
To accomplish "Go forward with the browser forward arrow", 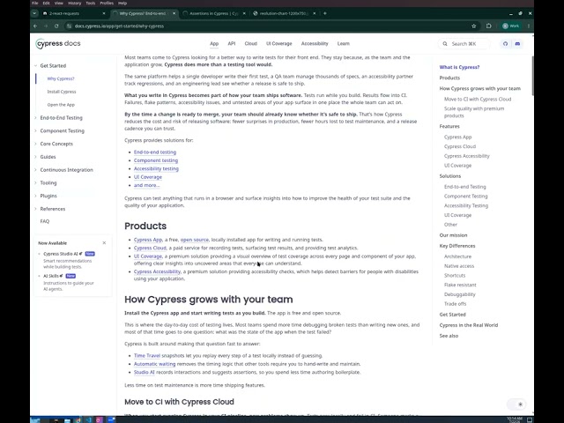I will (46, 26).
